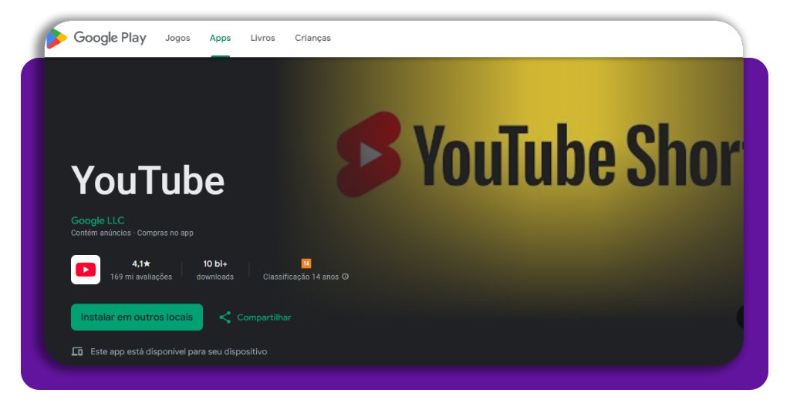The height and width of the screenshot is (413, 790).
Task: Click the red YouTube app icon
Action: [x=86, y=270]
